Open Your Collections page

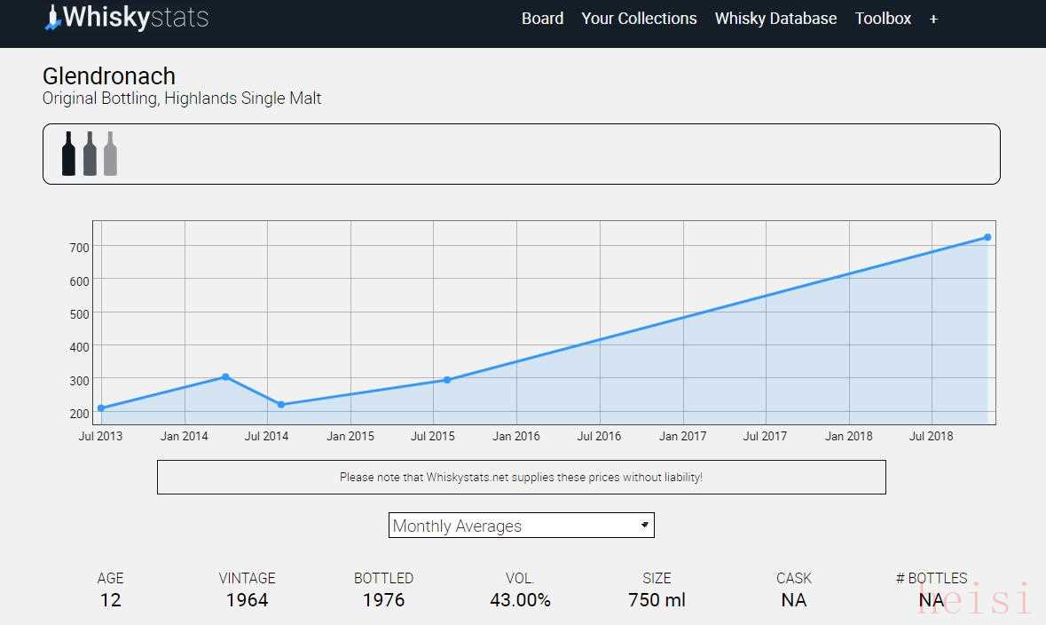click(x=639, y=19)
